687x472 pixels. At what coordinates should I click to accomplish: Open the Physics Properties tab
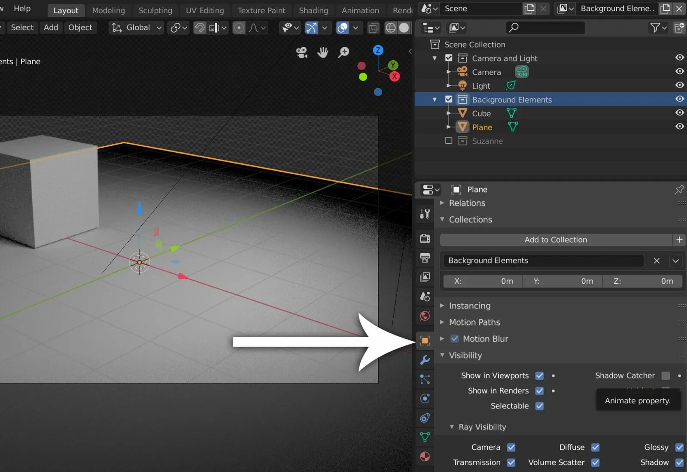425,398
